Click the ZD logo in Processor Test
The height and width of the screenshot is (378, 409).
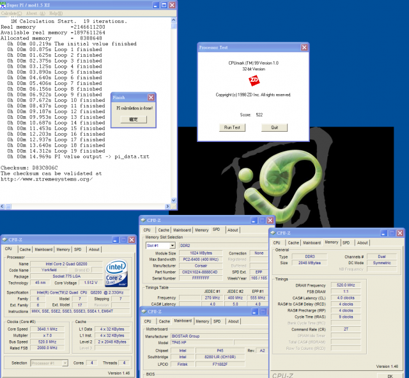pos(254,81)
